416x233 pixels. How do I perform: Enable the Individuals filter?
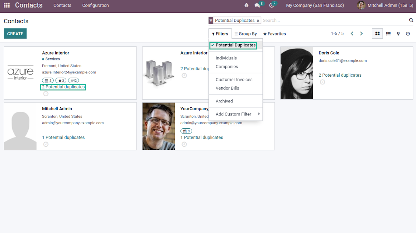(x=226, y=58)
